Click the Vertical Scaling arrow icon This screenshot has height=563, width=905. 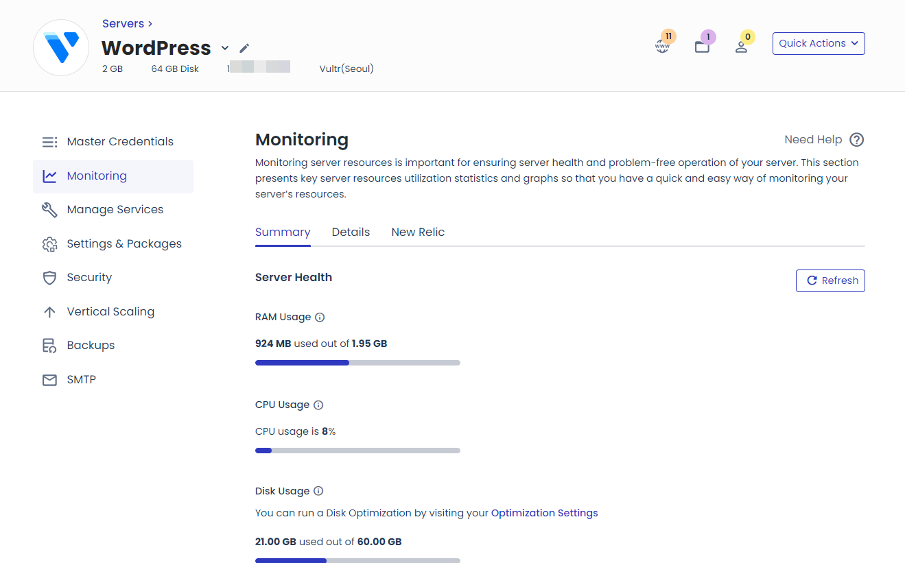click(x=49, y=312)
